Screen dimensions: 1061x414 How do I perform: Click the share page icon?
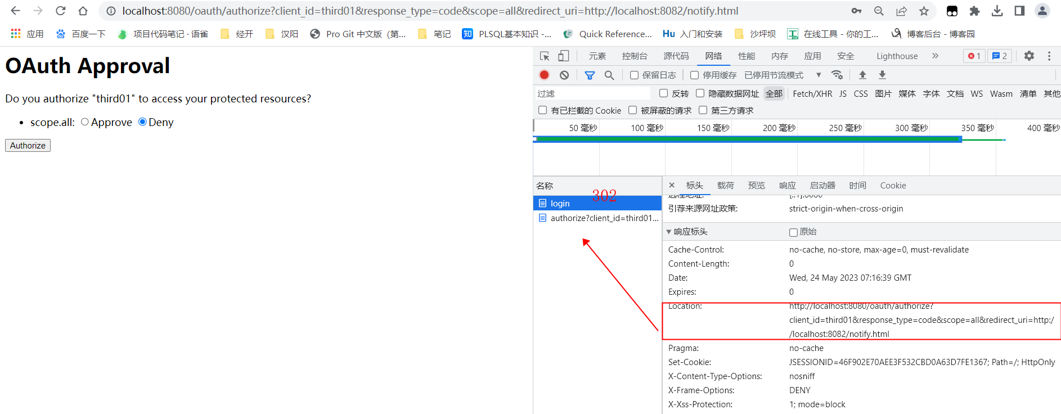(x=901, y=11)
